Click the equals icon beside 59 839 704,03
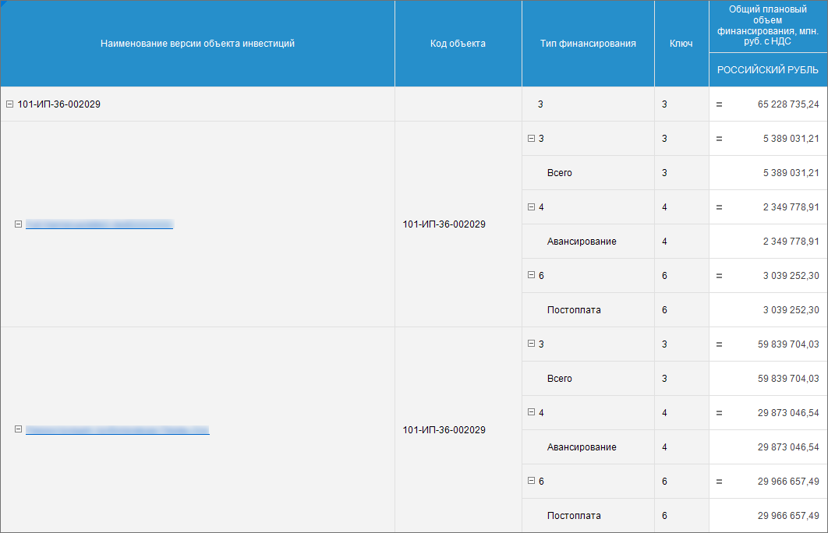This screenshot has width=828, height=533. 719,344
